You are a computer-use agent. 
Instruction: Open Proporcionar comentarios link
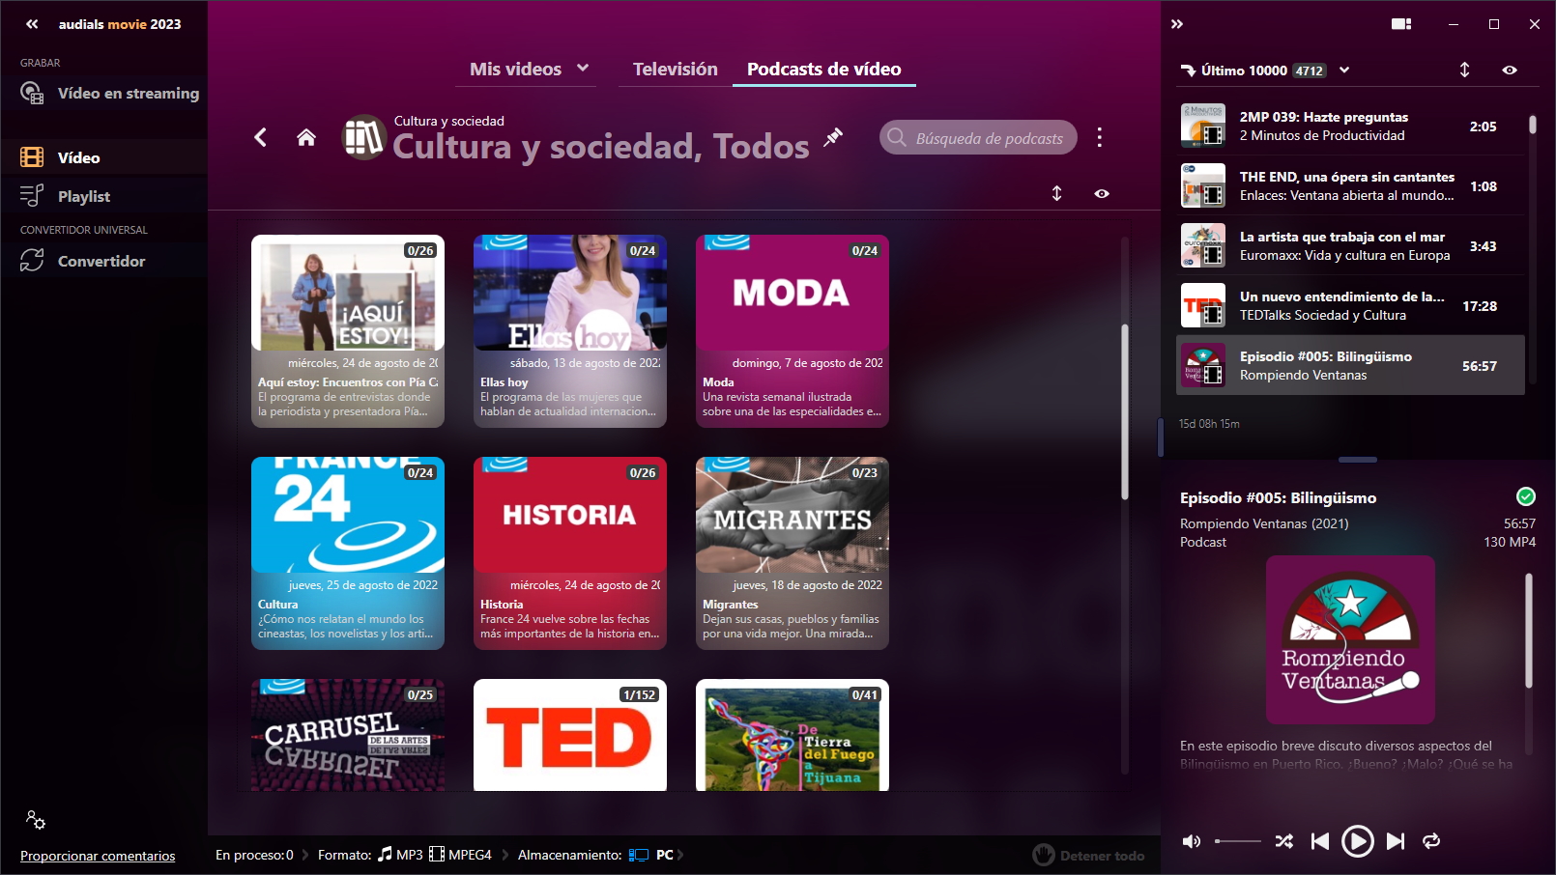pyautogui.click(x=98, y=856)
